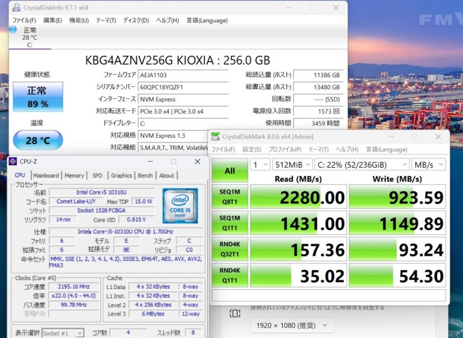Open the 512MiB test size dropdown
This screenshot has width=463, height=338.
[292, 164]
